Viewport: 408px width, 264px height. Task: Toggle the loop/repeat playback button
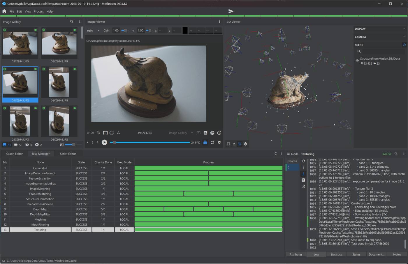tap(212, 143)
